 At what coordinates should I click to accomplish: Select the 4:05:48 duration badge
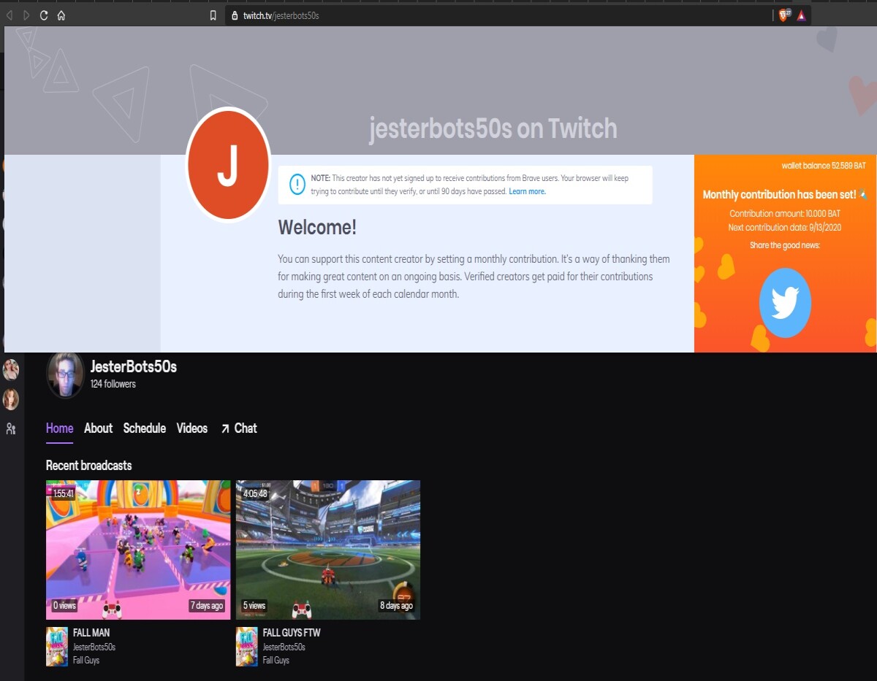point(255,494)
